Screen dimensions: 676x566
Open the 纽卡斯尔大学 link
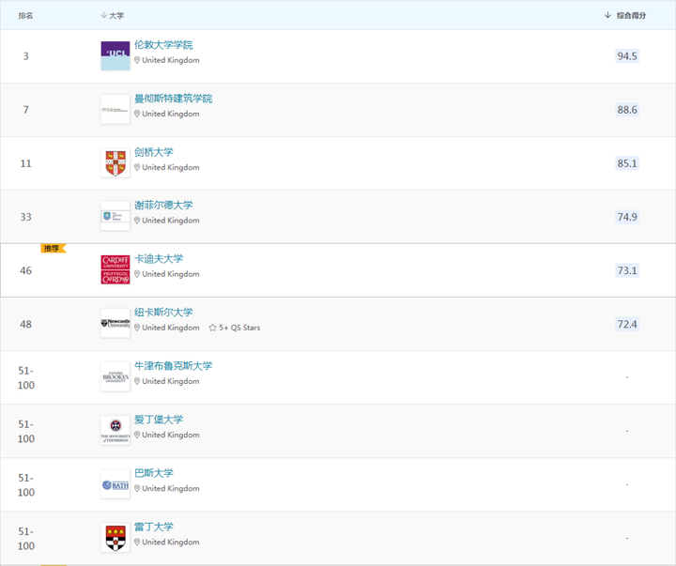click(x=163, y=312)
